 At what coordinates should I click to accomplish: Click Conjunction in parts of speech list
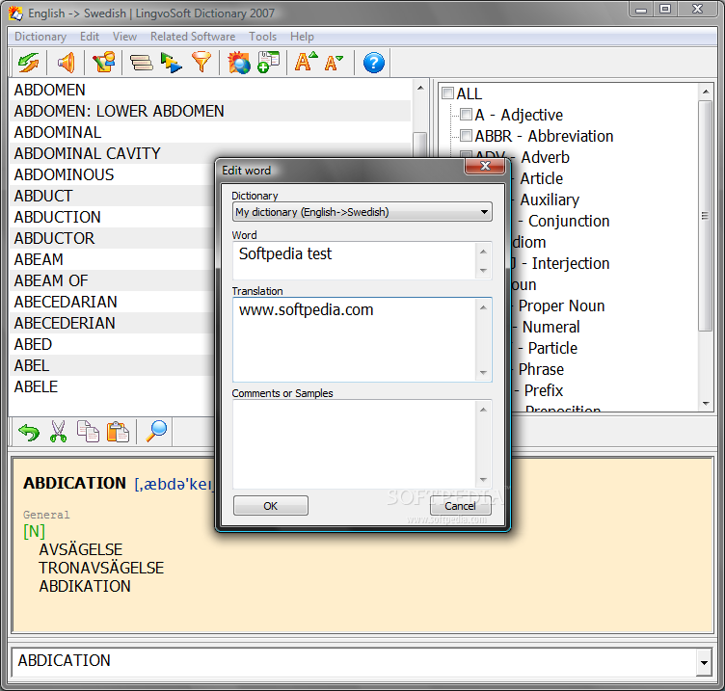(x=569, y=221)
